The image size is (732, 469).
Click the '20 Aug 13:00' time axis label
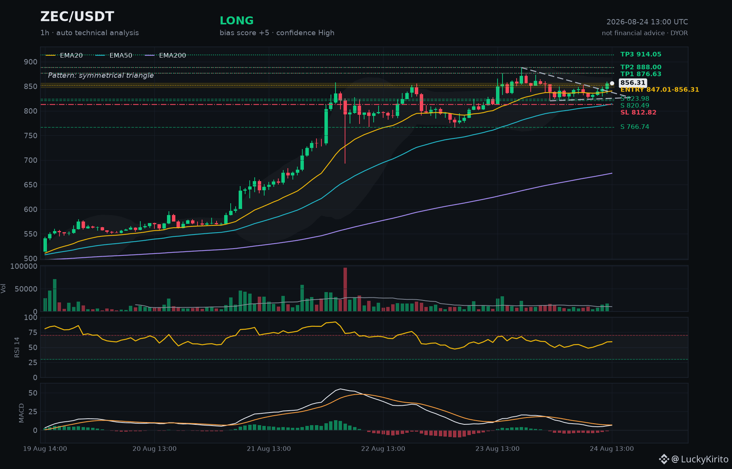pyautogui.click(x=154, y=449)
